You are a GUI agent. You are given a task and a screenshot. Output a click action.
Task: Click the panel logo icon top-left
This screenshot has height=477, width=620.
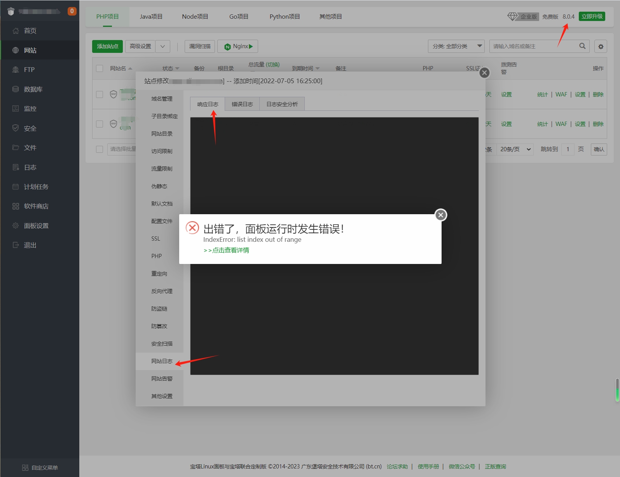click(x=11, y=12)
